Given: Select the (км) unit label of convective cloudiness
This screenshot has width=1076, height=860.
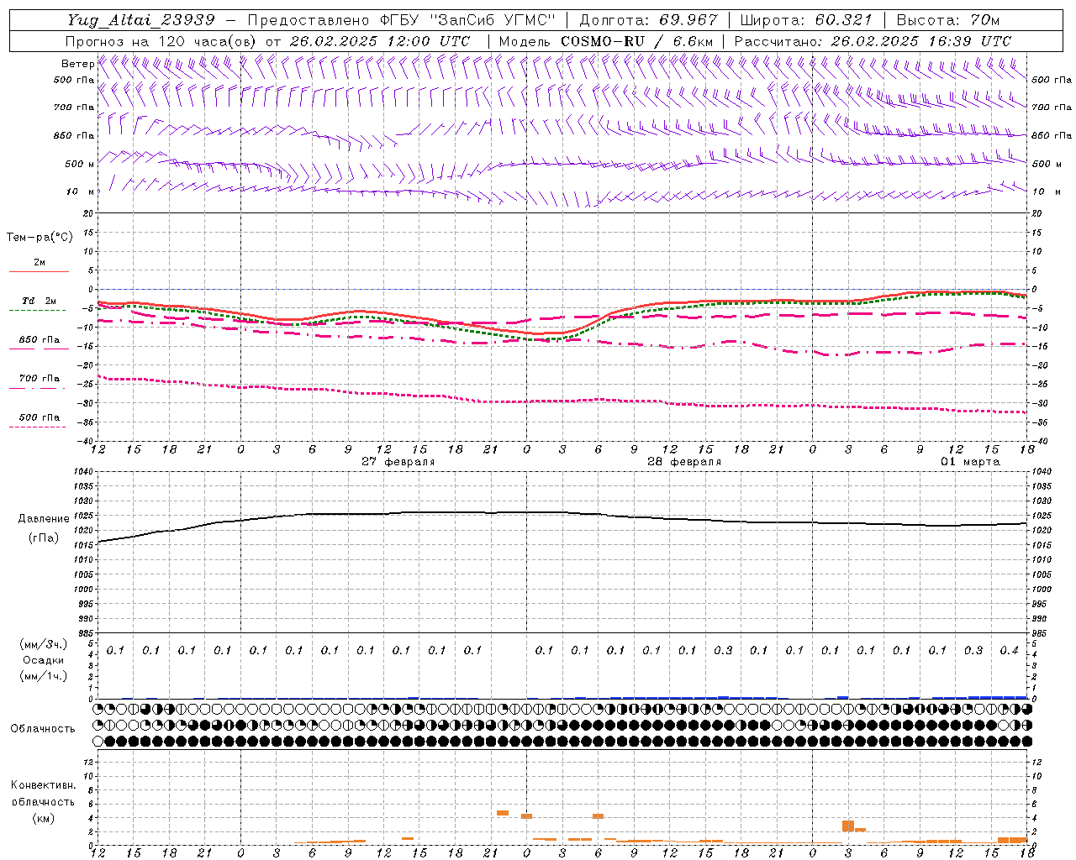Looking at the screenshot, I should click(x=43, y=818).
